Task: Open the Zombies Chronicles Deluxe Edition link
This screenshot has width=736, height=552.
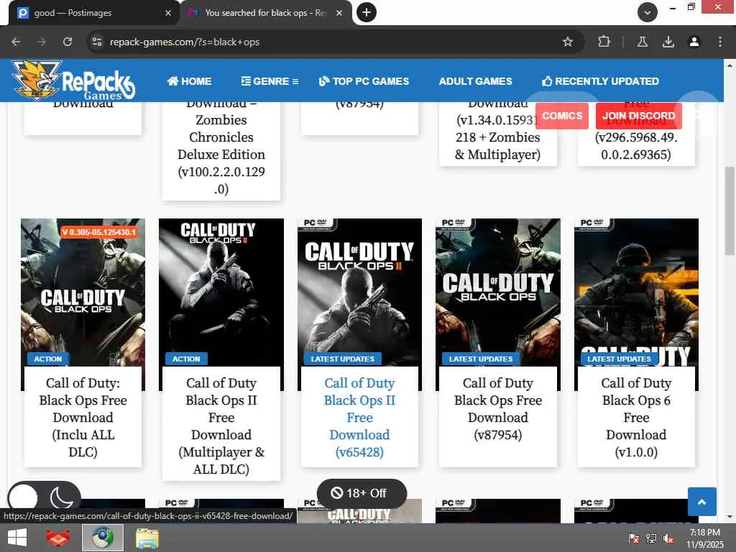Action: click(221, 146)
